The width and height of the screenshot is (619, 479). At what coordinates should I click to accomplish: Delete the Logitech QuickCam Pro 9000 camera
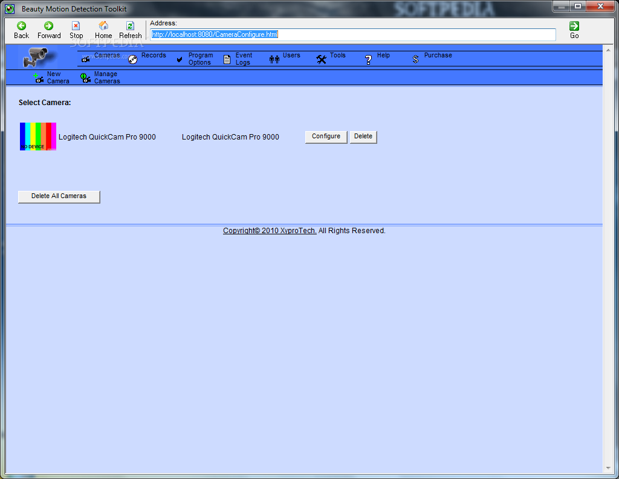tap(363, 137)
